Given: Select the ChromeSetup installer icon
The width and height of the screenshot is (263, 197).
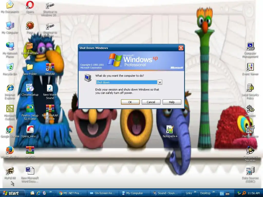Looking at the screenshot, I should point(30,90).
